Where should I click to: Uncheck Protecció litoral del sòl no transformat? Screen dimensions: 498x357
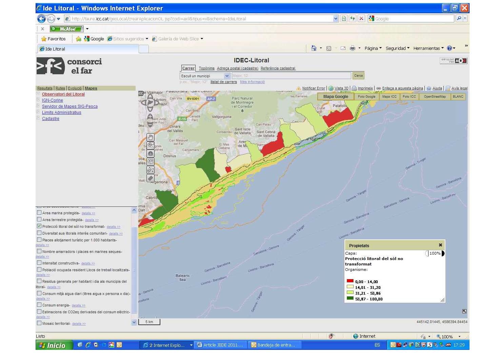pos(39,226)
